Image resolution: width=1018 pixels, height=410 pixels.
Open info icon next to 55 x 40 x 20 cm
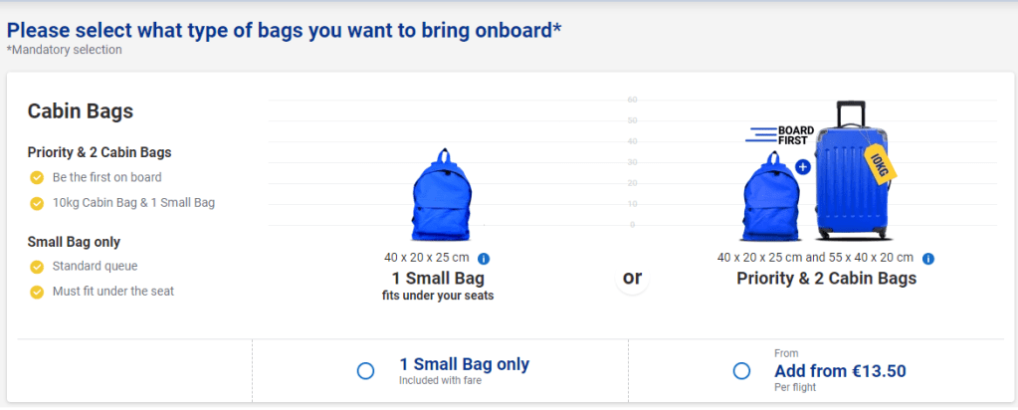[x=928, y=259]
